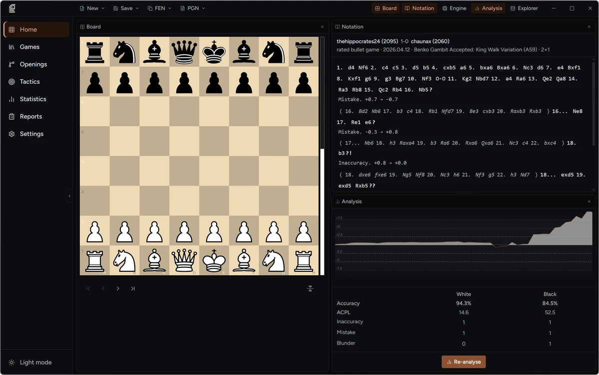Select the white pawn on e2
The image size is (599, 375).
pyautogui.click(x=214, y=230)
